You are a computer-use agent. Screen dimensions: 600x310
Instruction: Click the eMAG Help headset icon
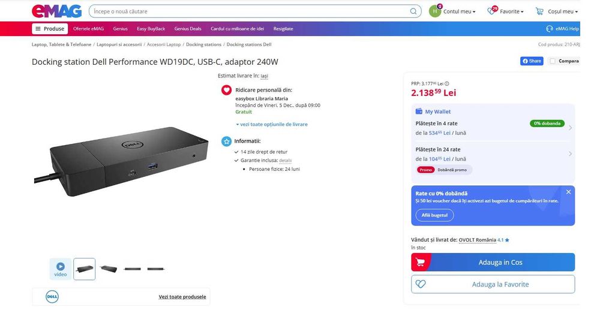pyautogui.click(x=550, y=29)
